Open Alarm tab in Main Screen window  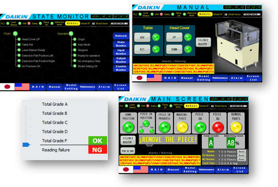pyautogui.click(x=223, y=170)
